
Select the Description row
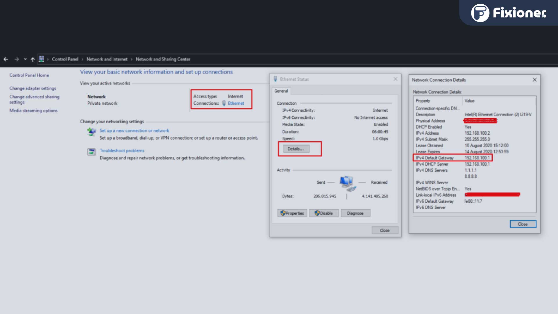coord(475,115)
